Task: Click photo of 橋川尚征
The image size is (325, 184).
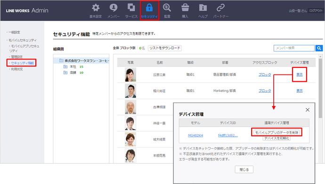Action: point(130,91)
